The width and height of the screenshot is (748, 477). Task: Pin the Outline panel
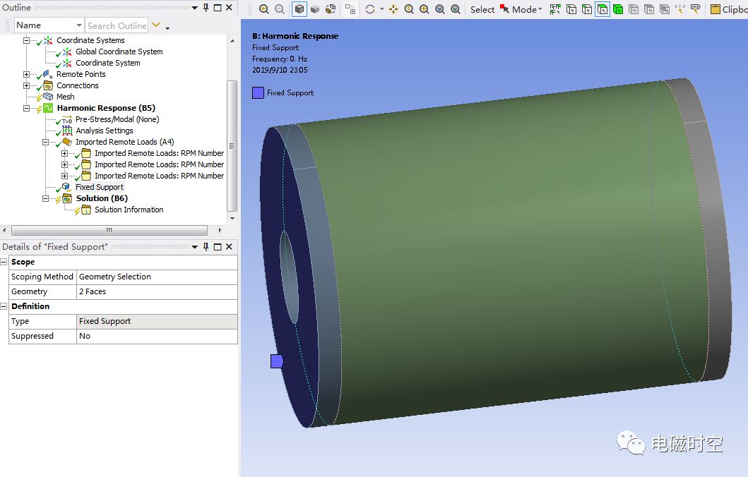click(x=206, y=8)
